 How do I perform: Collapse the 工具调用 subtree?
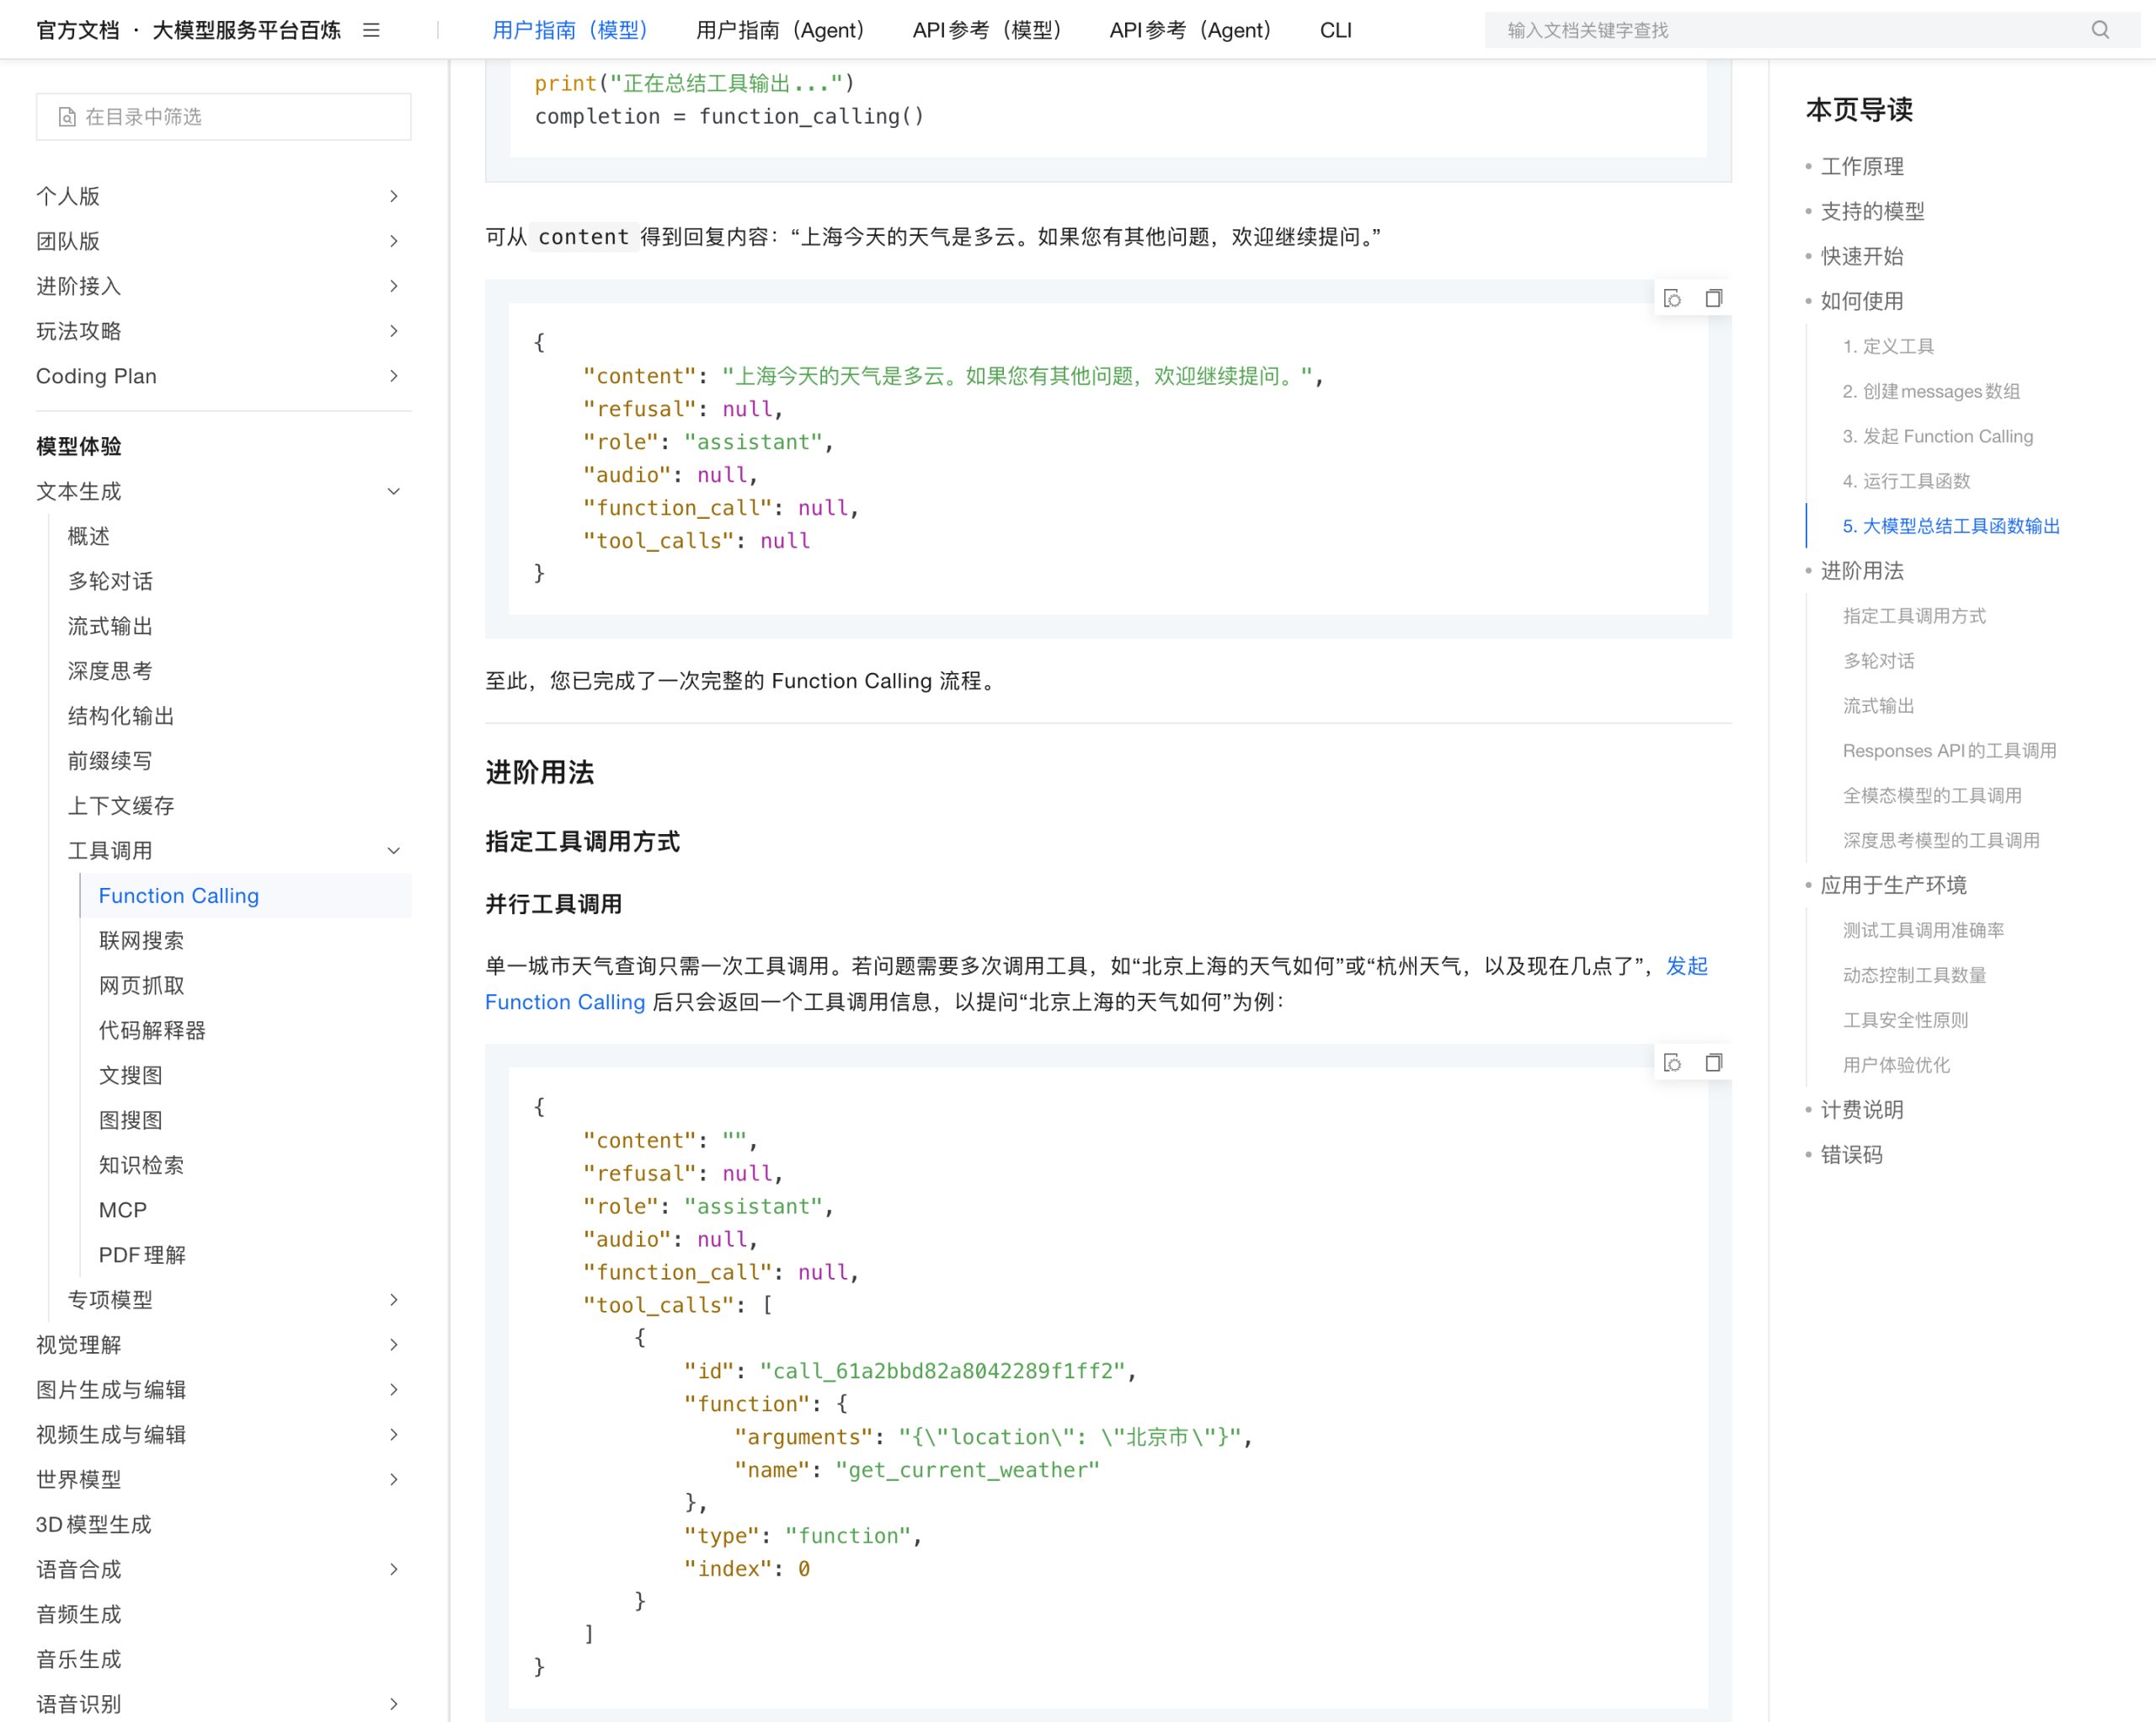pyautogui.click(x=394, y=851)
